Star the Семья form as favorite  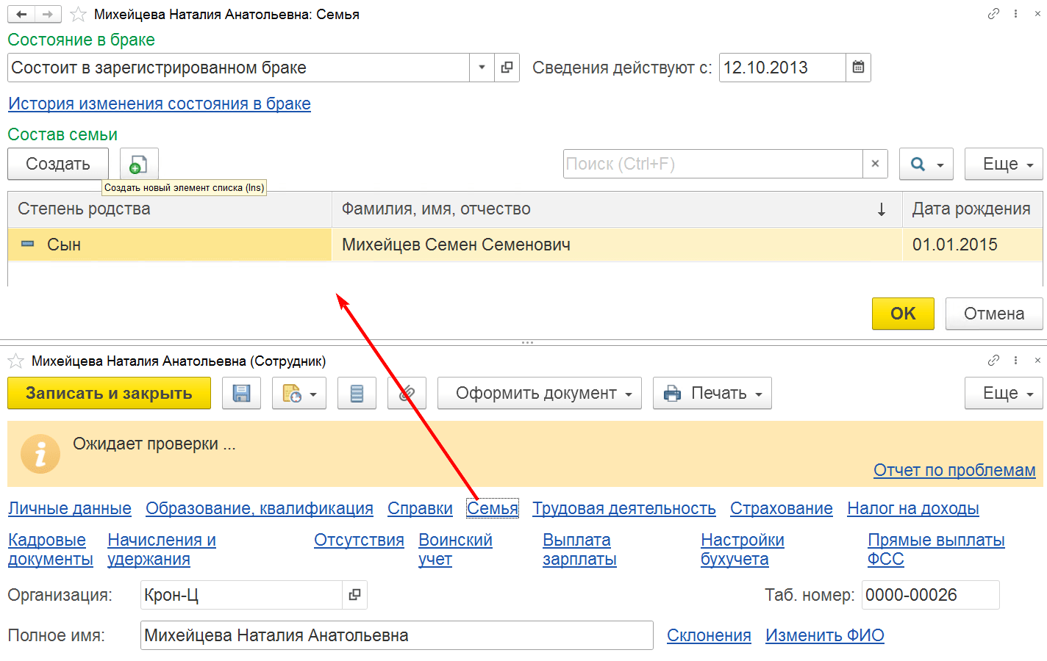(78, 15)
